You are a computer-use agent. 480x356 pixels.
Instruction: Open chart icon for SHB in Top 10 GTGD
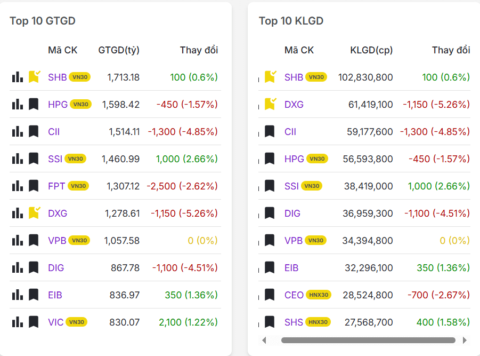click(x=17, y=77)
